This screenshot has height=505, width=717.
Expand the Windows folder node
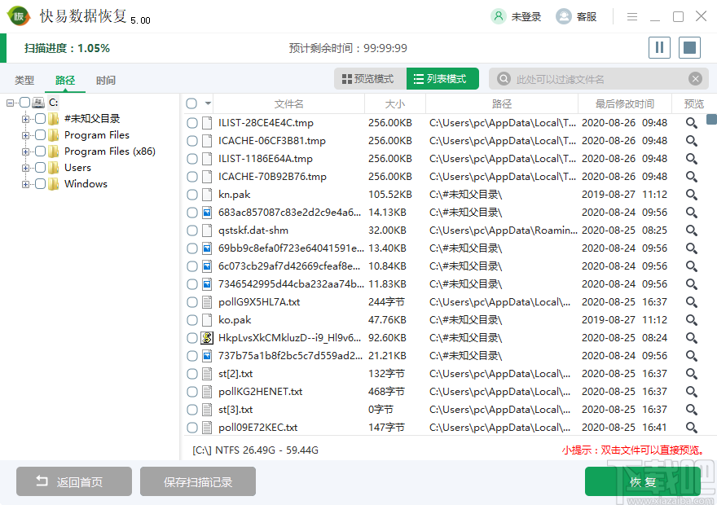pos(25,184)
